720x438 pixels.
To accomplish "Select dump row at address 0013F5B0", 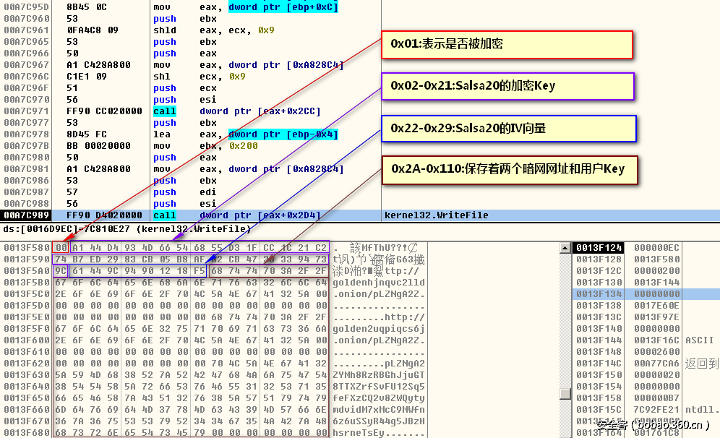I will [213, 283].
